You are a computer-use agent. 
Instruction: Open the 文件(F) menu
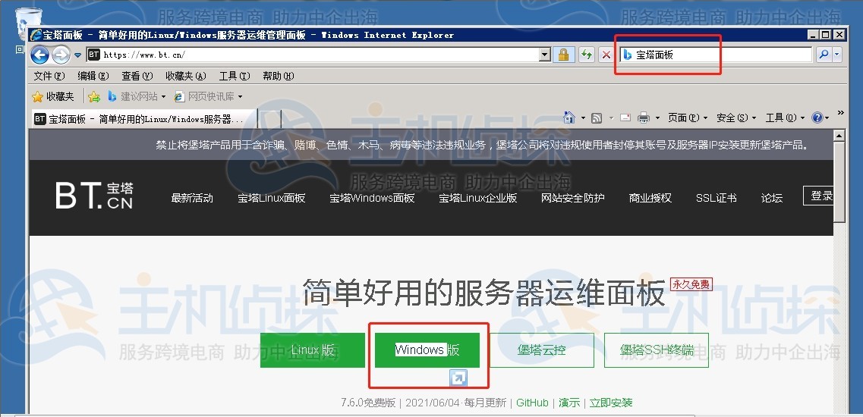(x=49, y=76)
